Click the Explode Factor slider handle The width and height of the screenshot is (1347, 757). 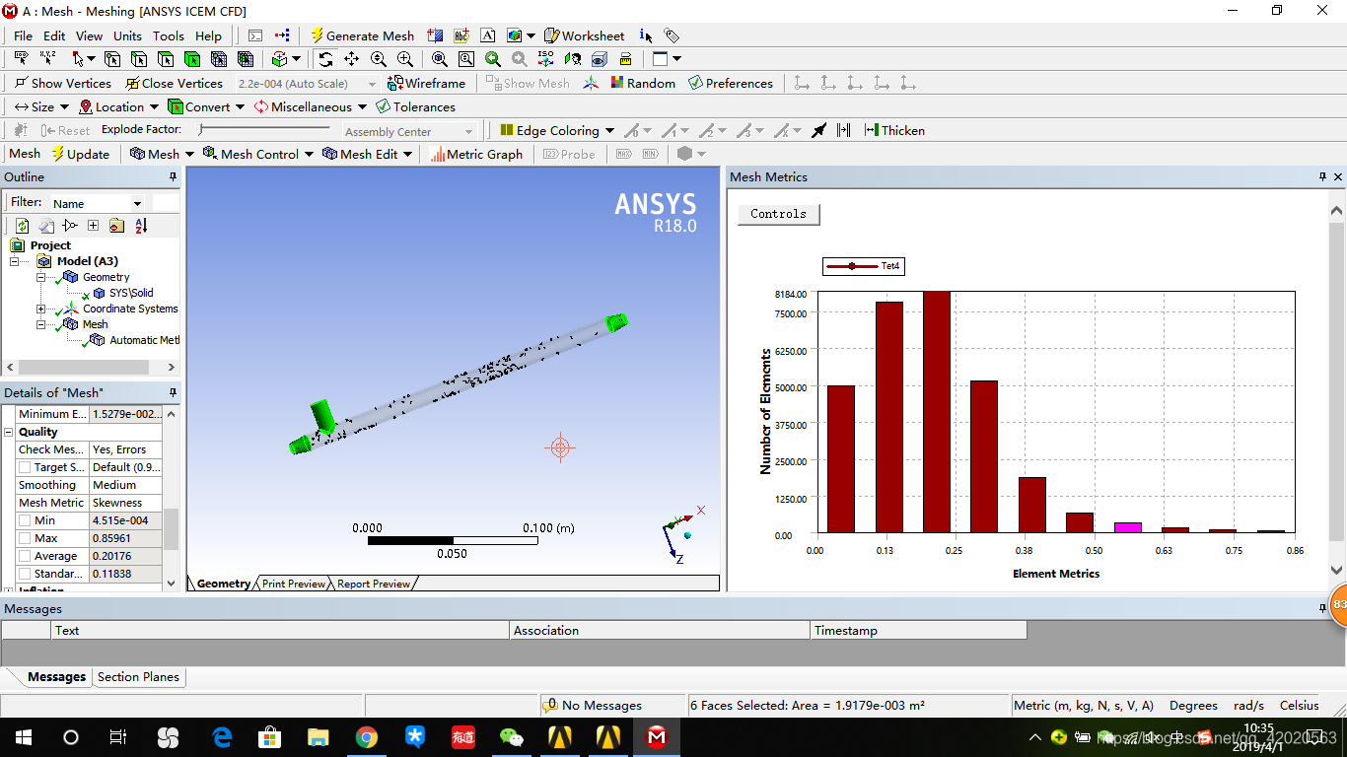(201, 129)
